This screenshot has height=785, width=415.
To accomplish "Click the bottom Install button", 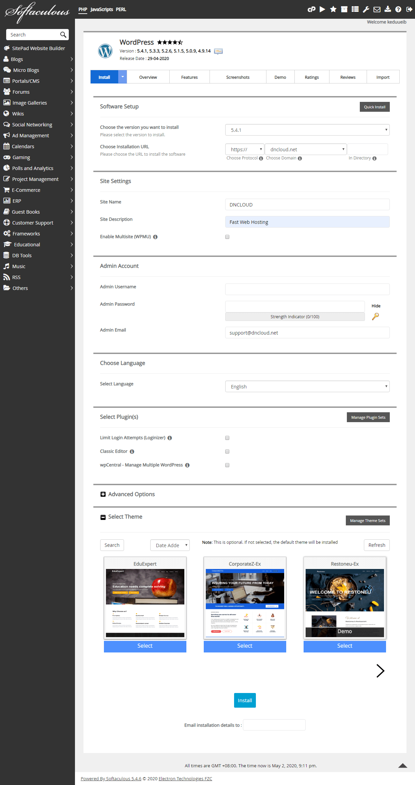I will pos(245,701).
